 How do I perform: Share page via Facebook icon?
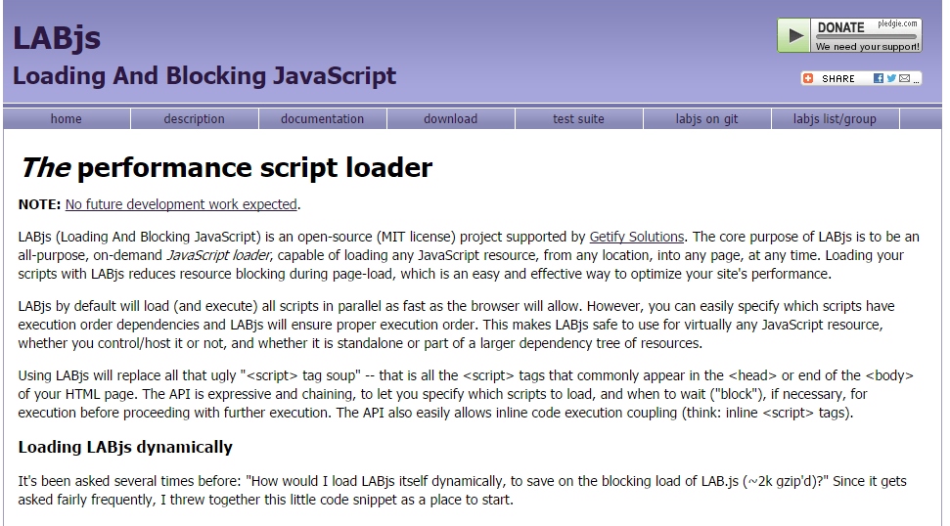879,78
